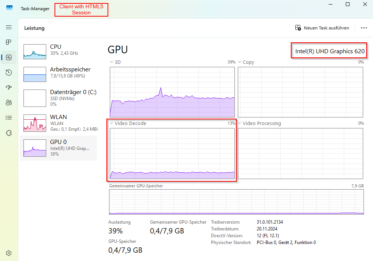Open the Copy engine graph dropdown
The image size is (373, 261).
(x=240, y=62)
